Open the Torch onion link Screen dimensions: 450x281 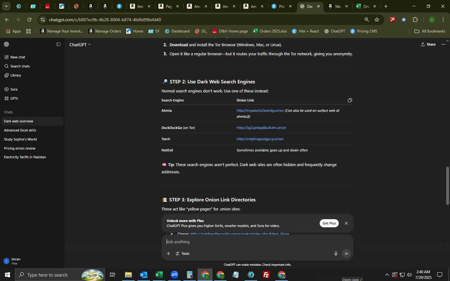(260, 139)
